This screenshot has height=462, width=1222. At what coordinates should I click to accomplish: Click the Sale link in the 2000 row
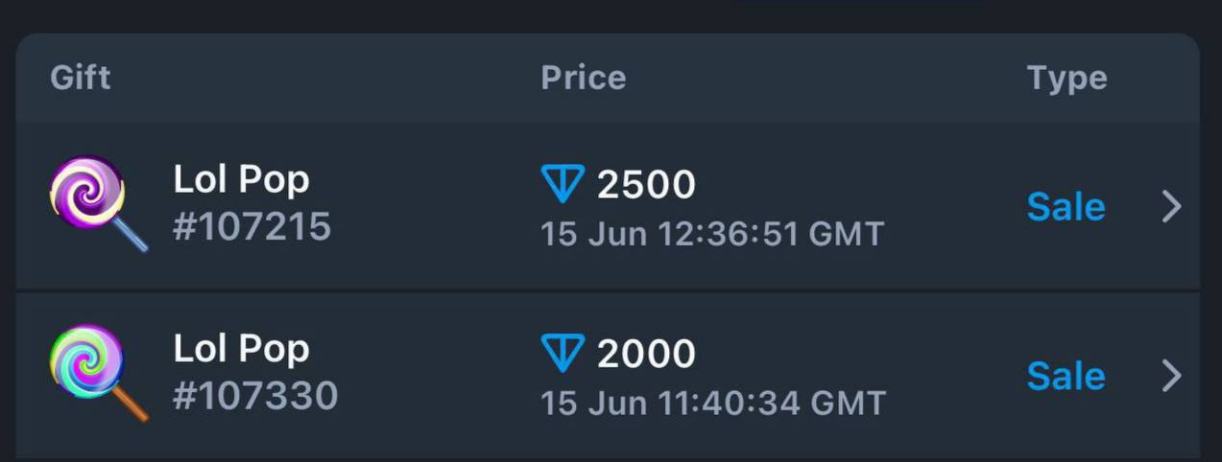(1066, 376)
